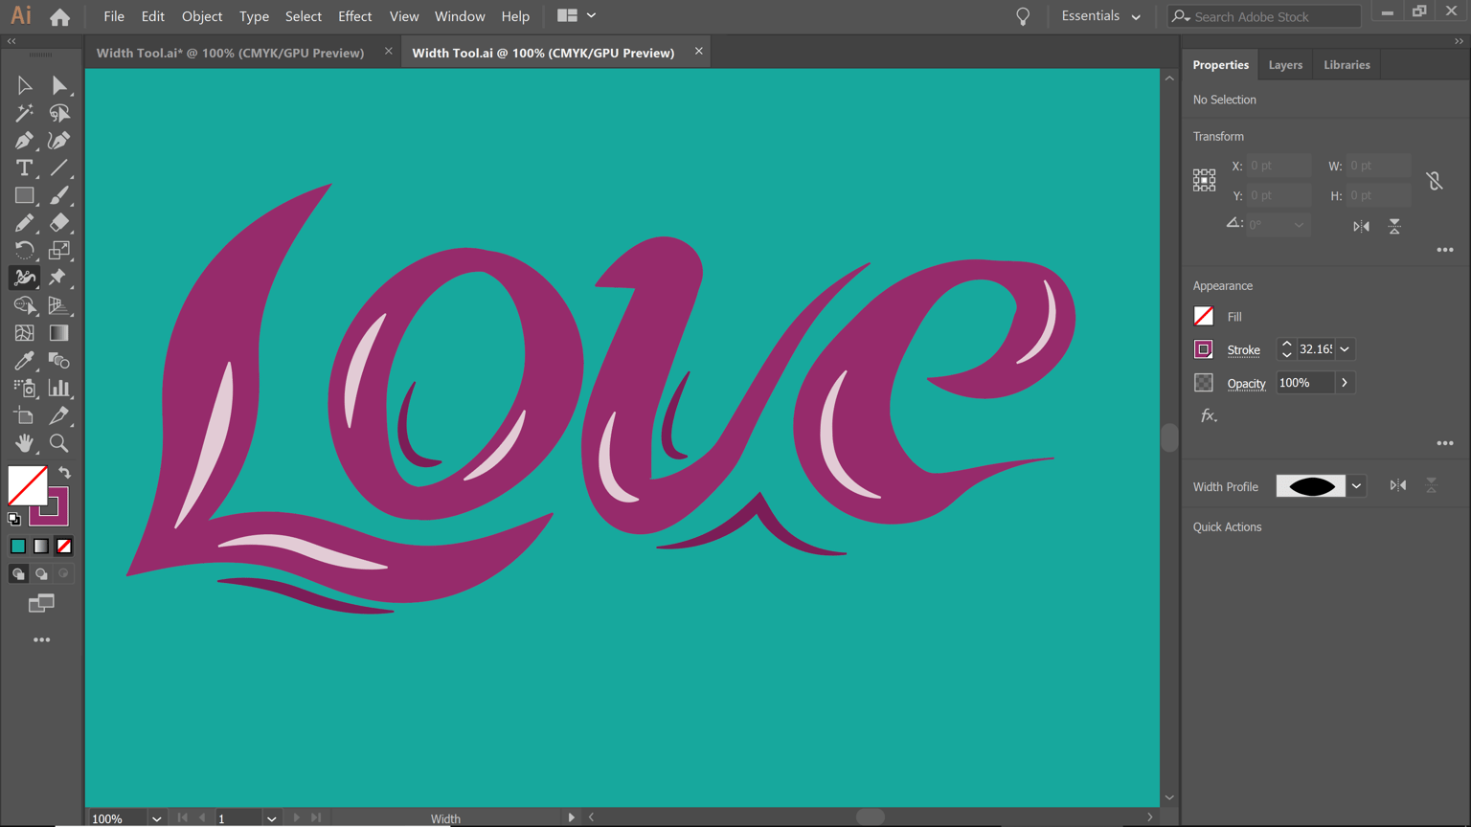The width and height of the screenshot is (1471, 827).
Task: Select the Scale tool
Action: [59, 251]
